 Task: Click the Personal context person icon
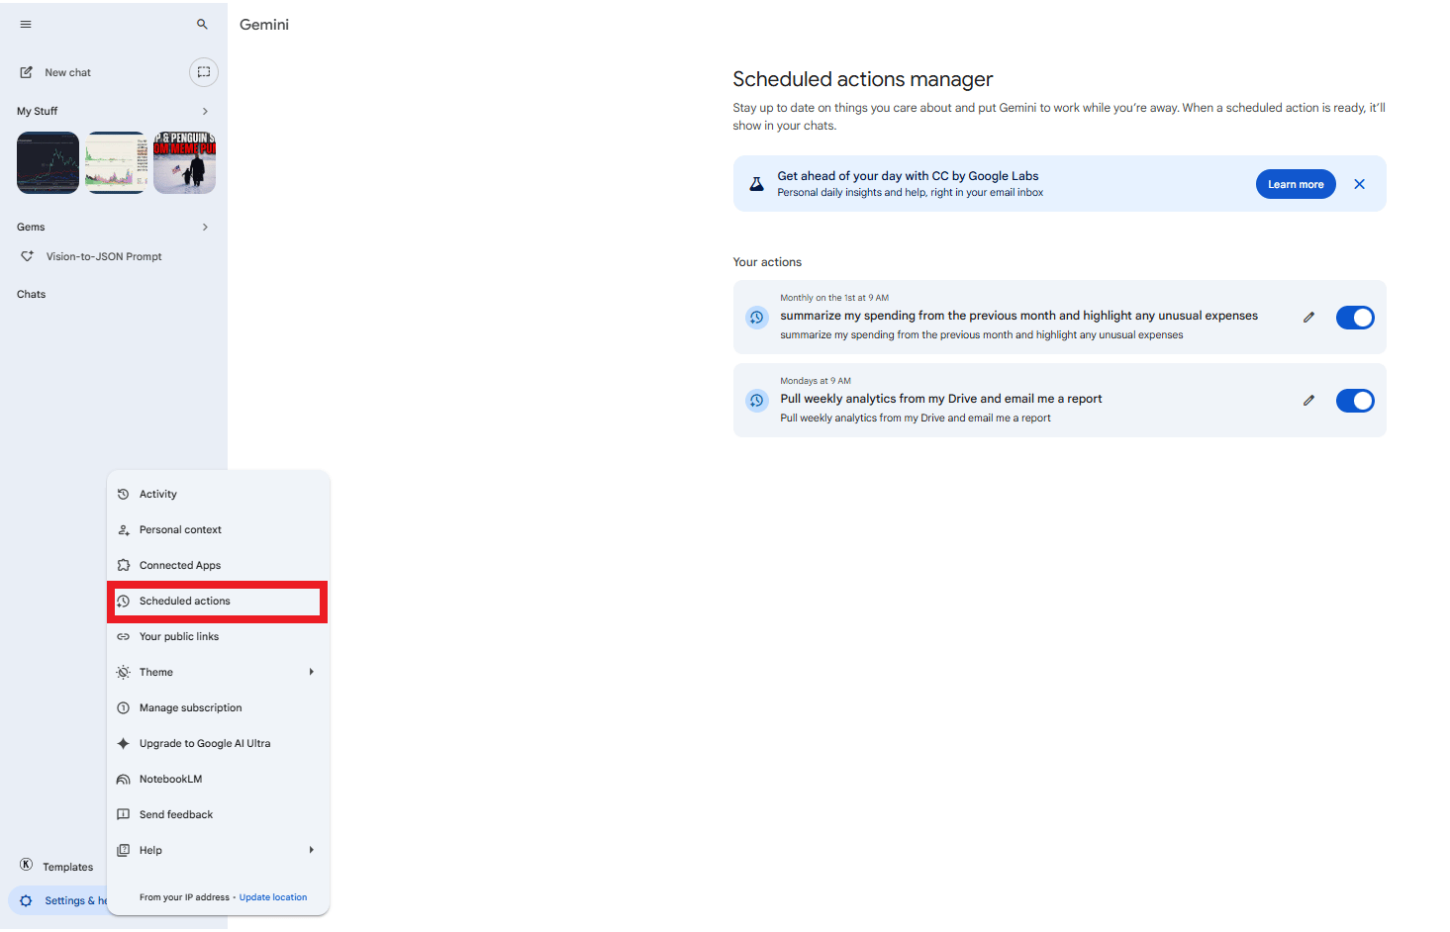pyautogui.click(x=124, y=529)
